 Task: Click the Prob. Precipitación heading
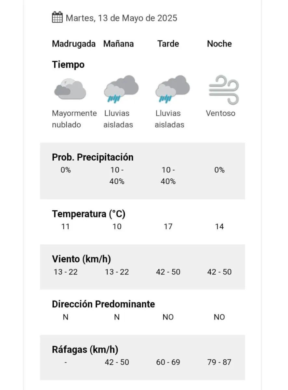pyautogui.click(x=93, y=157)
